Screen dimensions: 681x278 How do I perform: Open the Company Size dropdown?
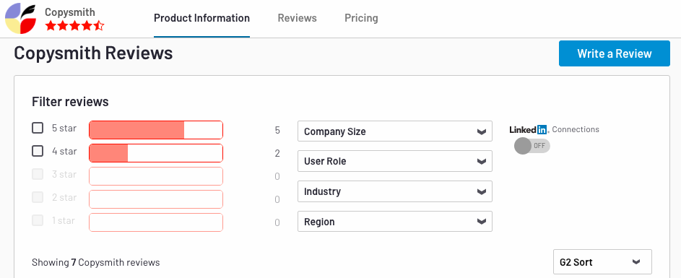click(395, 131)
